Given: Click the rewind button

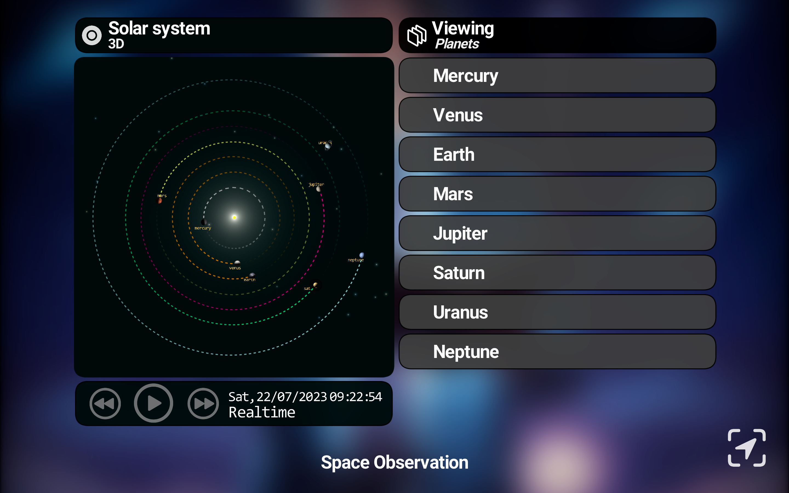Looking at the screenshot, I should click(105, 403).
